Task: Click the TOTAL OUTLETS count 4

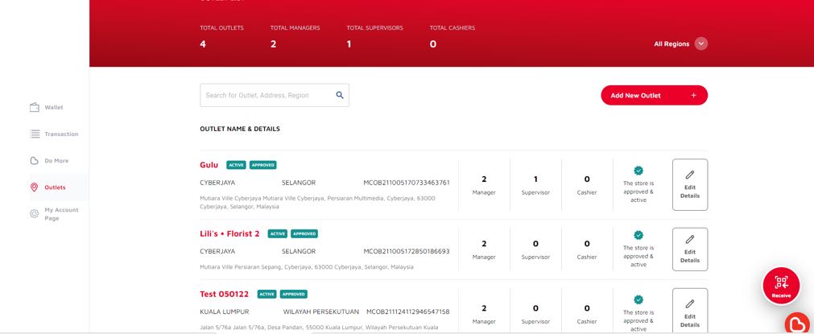Action: [203, 44]
